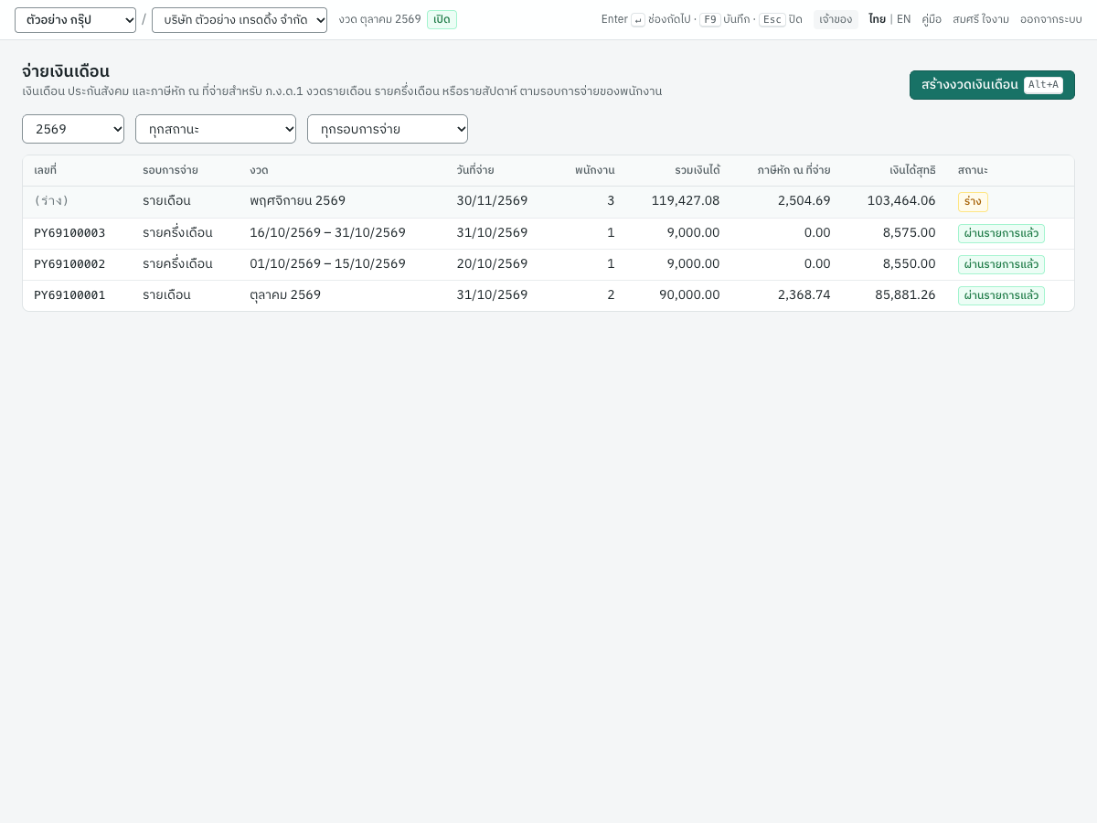Click the user name สมศรี ใจงาม
The image size is (1097, 823).
[981, 19]
